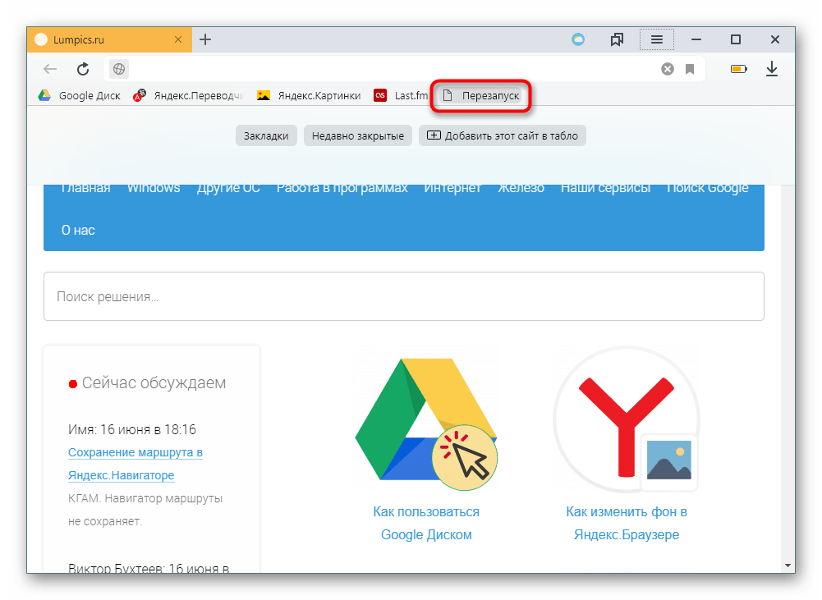Viewport: 822px width, 600px height.
Task: Click the Поиск решения search field
Action: click(x=403, y=296)
